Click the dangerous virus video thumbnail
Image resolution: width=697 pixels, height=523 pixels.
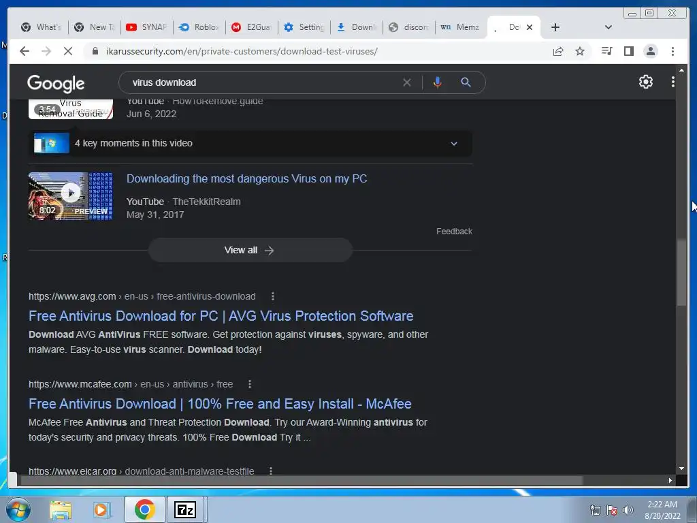pos(71,196)
